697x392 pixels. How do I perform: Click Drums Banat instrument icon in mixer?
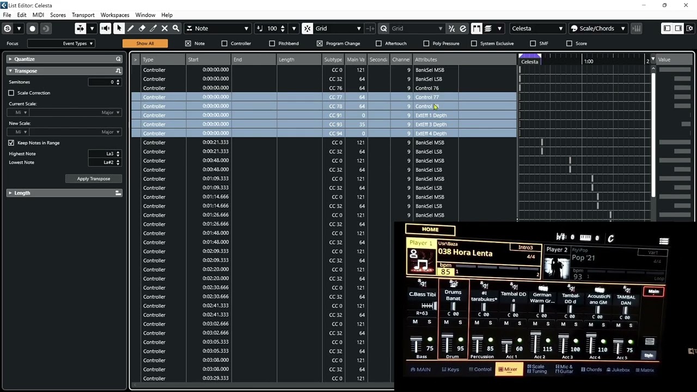[453, 284]
